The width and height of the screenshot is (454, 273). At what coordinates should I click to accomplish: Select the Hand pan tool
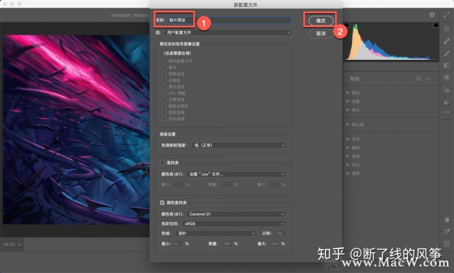447,219
